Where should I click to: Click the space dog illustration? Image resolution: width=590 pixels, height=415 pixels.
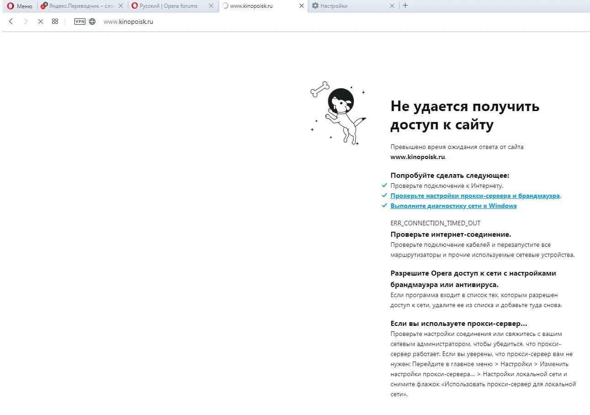pos(338,113)
